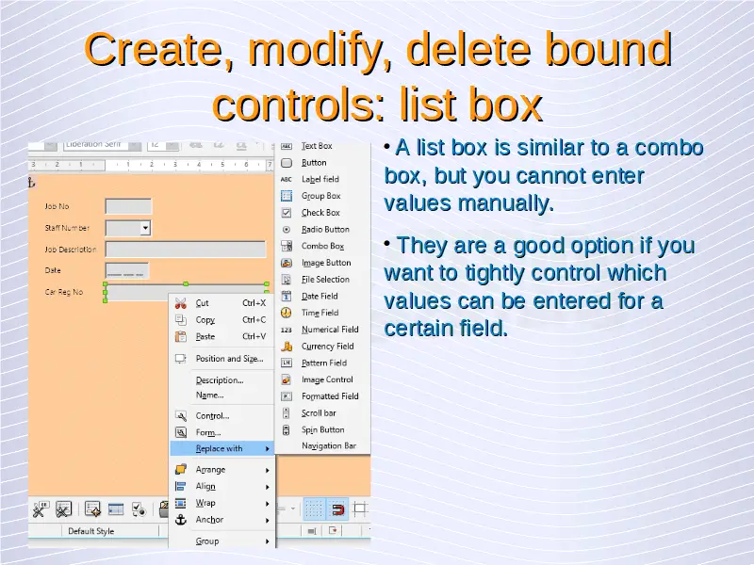Replace control with Pattern Field

tap(322, 363)
